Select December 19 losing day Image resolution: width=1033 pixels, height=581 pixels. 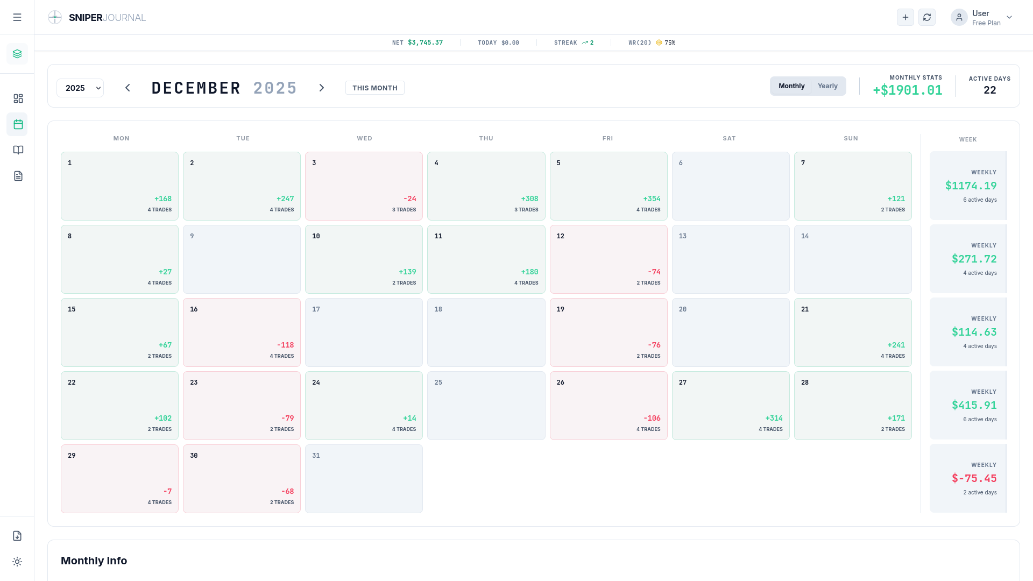pos(609,332)
